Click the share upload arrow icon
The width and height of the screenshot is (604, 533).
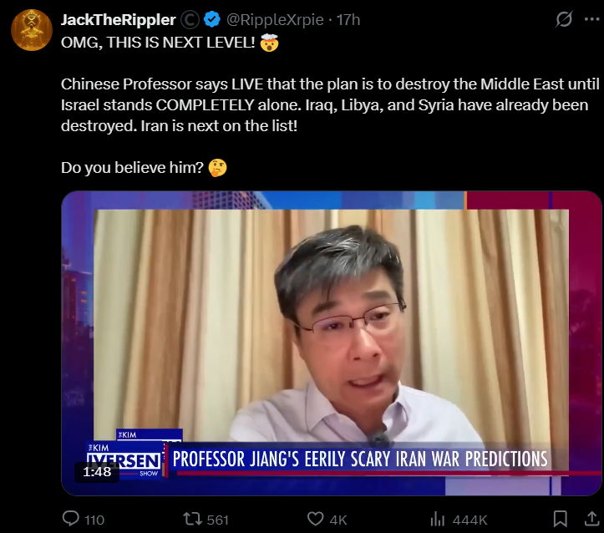pyautogui.click(x=591, y=518)
